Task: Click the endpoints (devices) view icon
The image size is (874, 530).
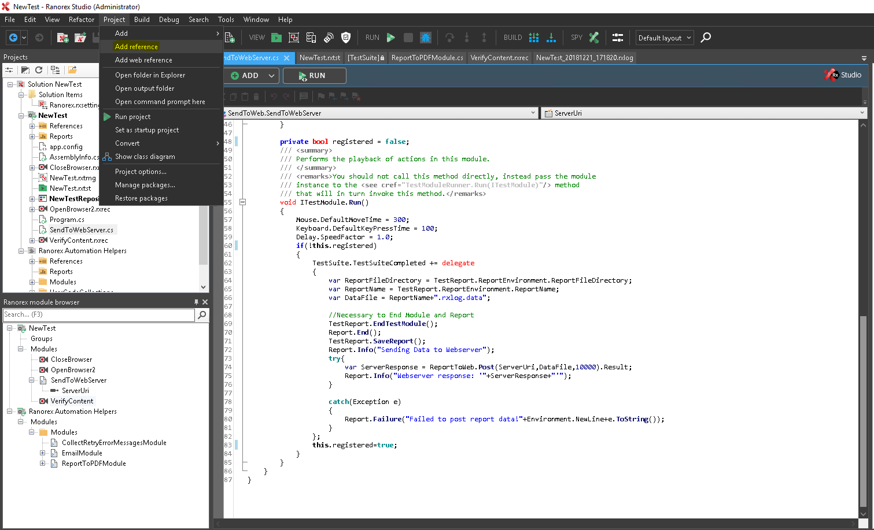Action: pyautogui.click(x=311, y=38)
